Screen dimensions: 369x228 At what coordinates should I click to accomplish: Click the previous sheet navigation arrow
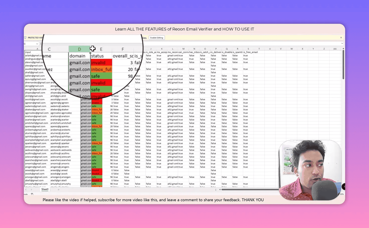pos(26,189)
